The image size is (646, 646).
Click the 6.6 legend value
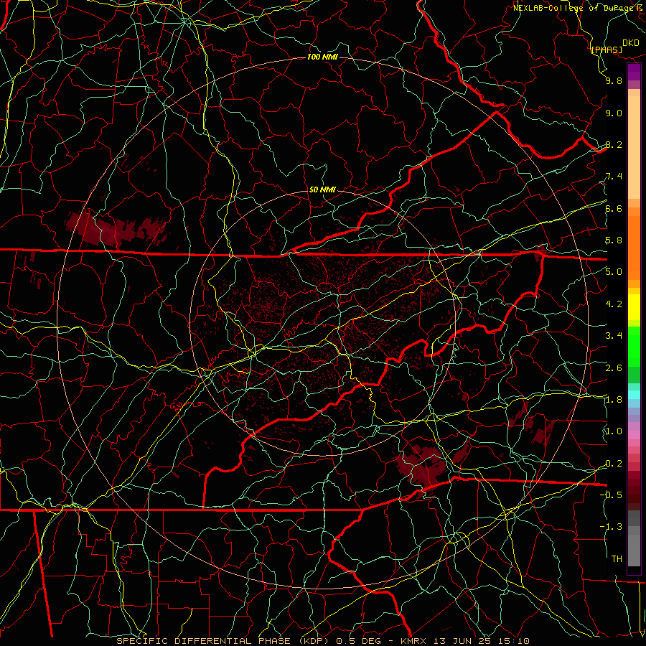[614, 208]
